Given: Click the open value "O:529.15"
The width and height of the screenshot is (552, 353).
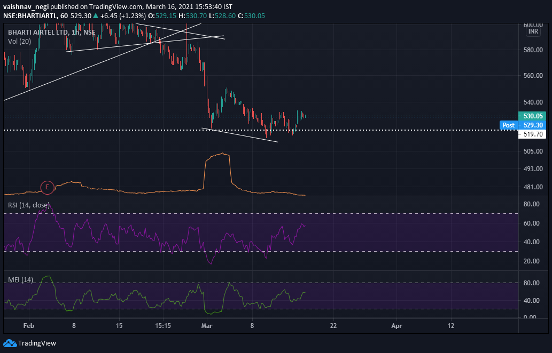Looking at the screenshot, I should (x=162, y=16).
